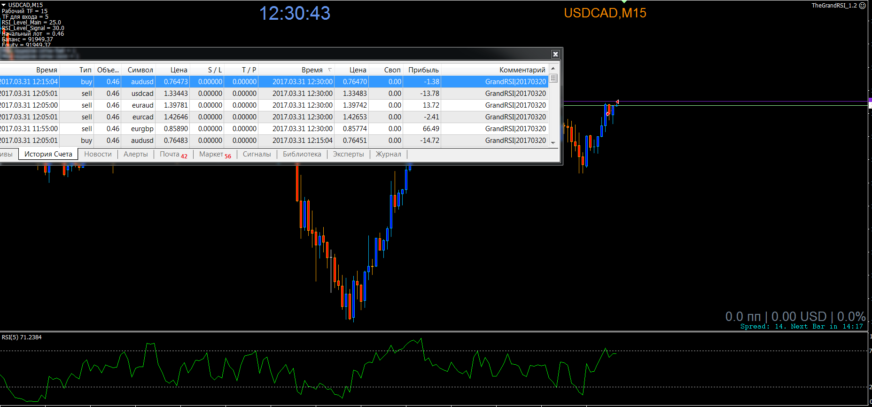Click the 0.00 USD profit summary text
Viewport: 872px width, 407px height.
pyautogui.click(x=799, y=316)
